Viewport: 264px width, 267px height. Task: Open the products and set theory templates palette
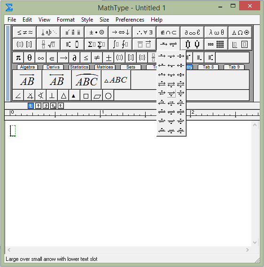[192, 44]
